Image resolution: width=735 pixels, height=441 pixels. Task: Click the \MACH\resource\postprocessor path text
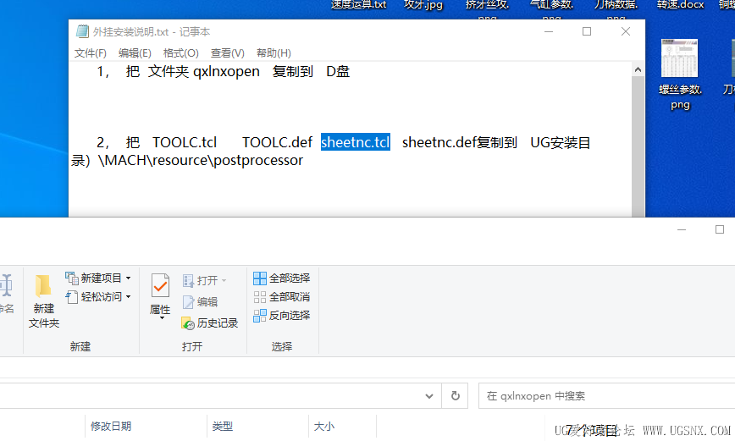point(201,160)
